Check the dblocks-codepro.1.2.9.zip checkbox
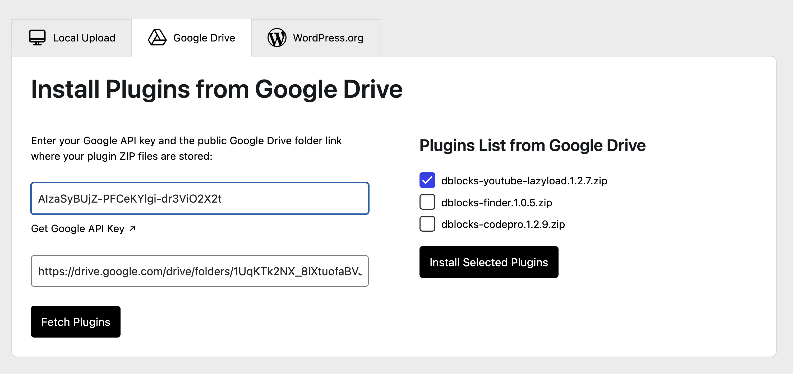Viewport: 793px width, 374px height. pos(427,224)
